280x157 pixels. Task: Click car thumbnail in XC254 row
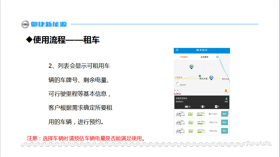[180, 131]
